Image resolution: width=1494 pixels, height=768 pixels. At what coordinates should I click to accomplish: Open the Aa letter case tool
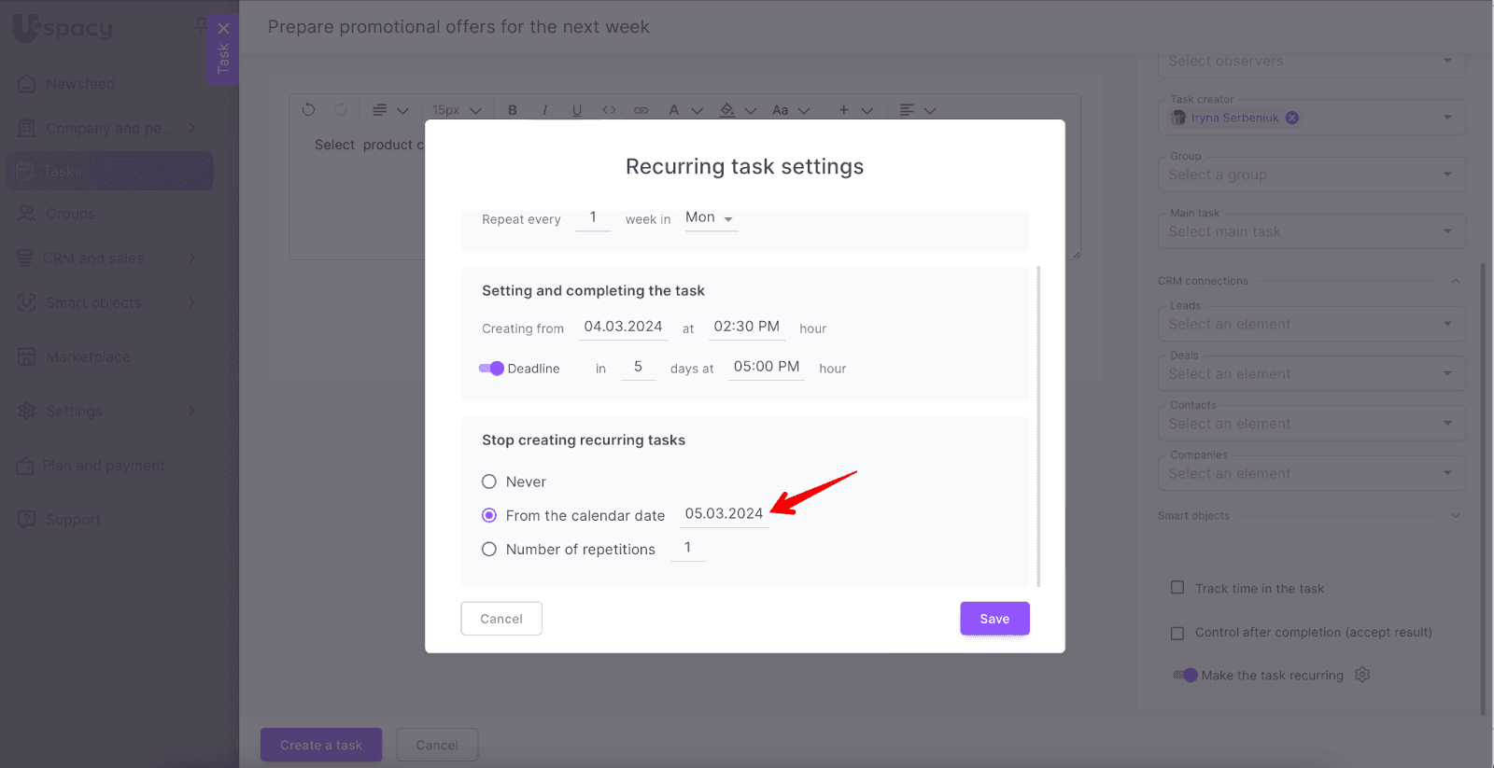tap(781, 110)
